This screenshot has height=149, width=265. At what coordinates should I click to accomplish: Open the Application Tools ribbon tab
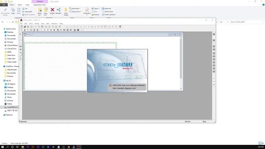pos(40,5)
